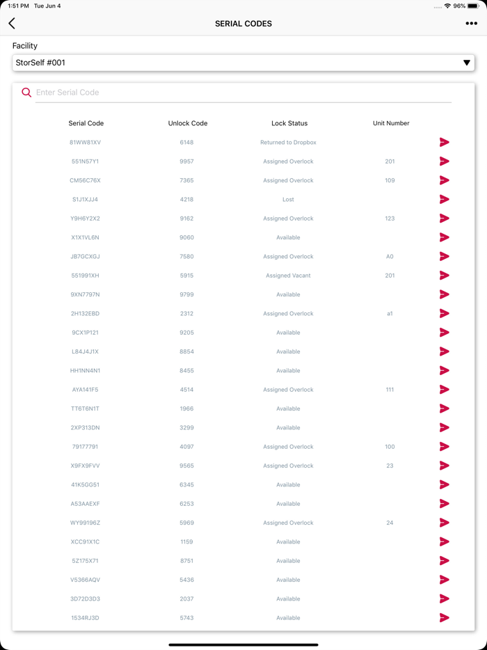Tap the send icon next to 5Z175X71
Viewport: 487px width, 650px height.
(444, 560)
